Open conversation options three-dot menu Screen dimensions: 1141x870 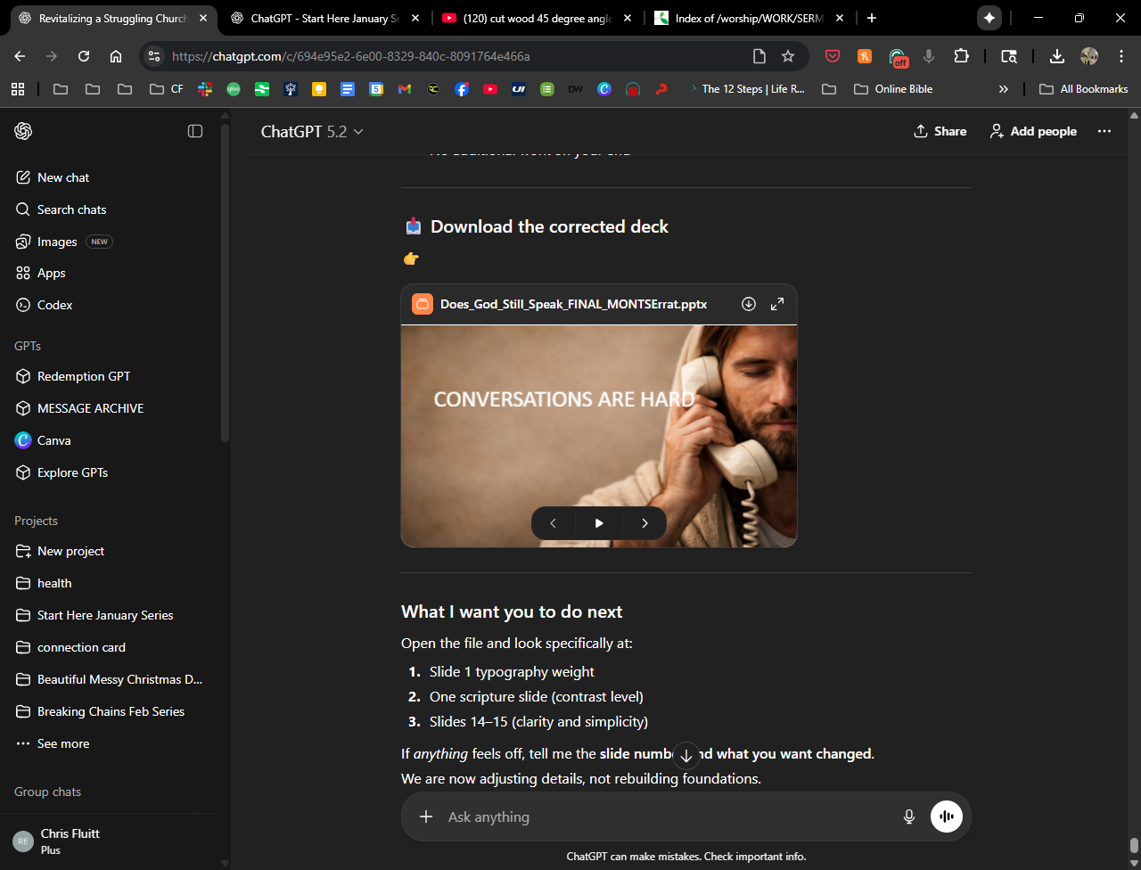coord(1104,131)
